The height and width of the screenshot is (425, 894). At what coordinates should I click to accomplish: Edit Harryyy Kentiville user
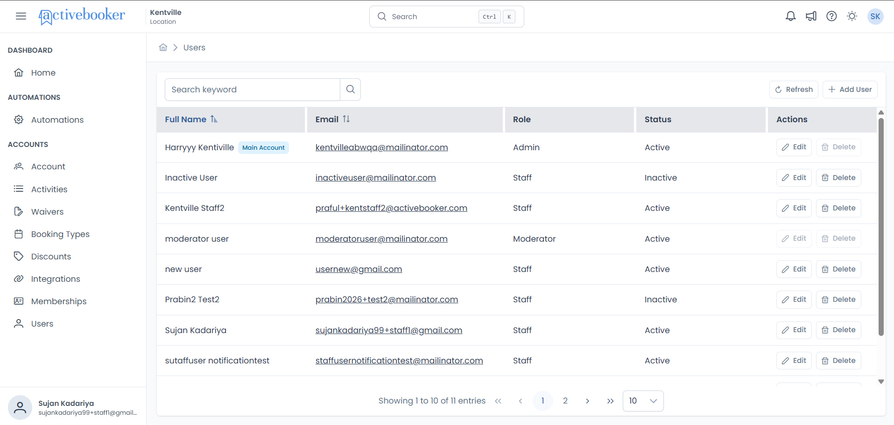[794, 147]
